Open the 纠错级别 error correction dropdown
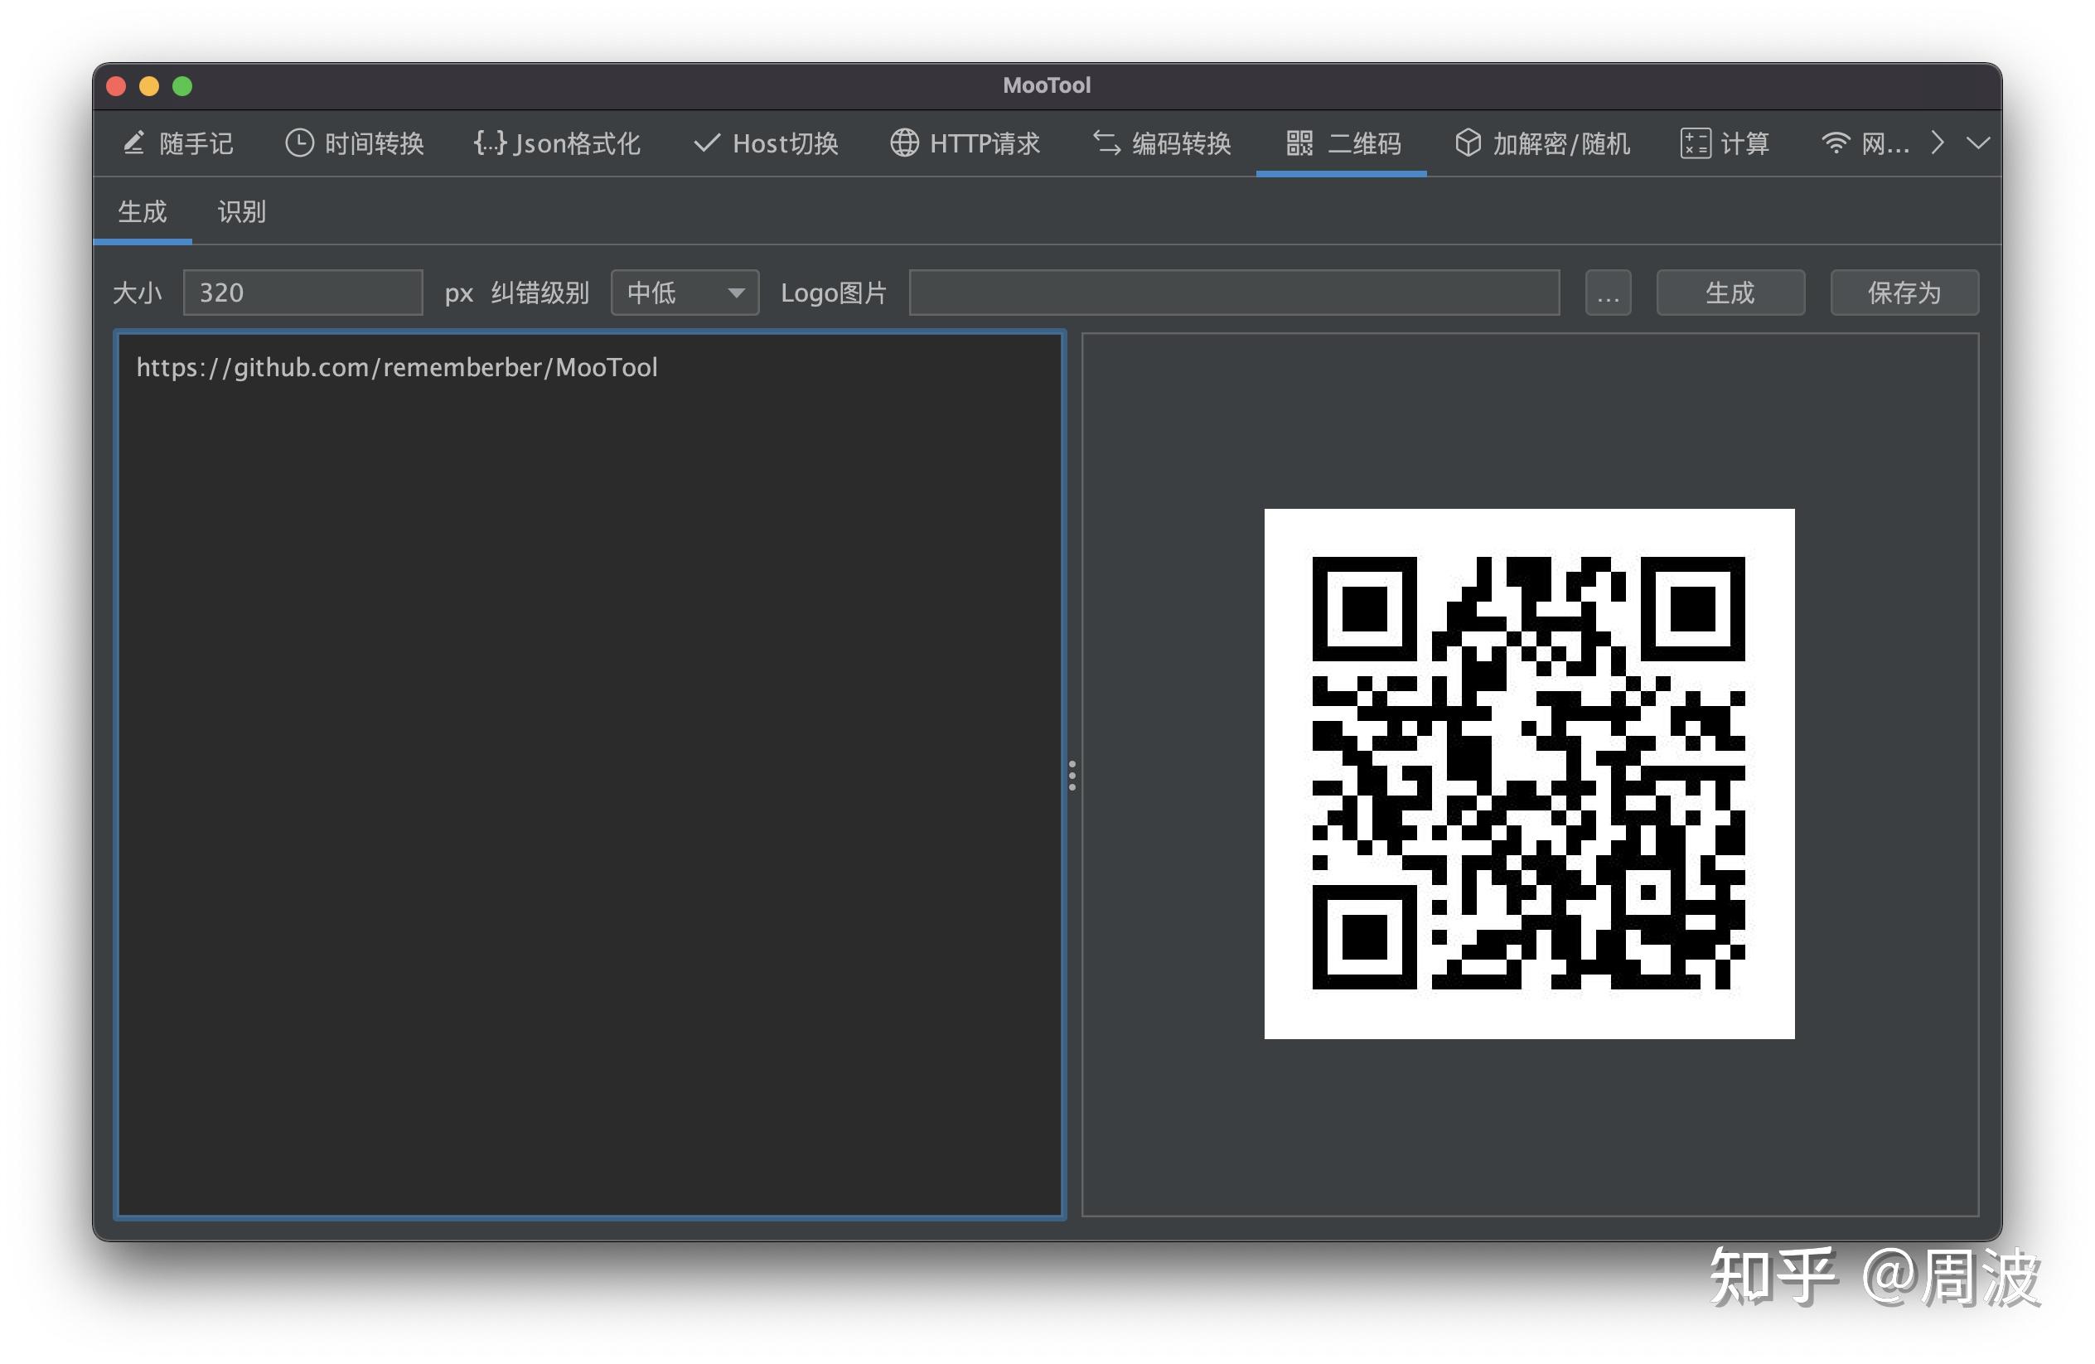The image size is (2095, 1364). tap(684, 293)
